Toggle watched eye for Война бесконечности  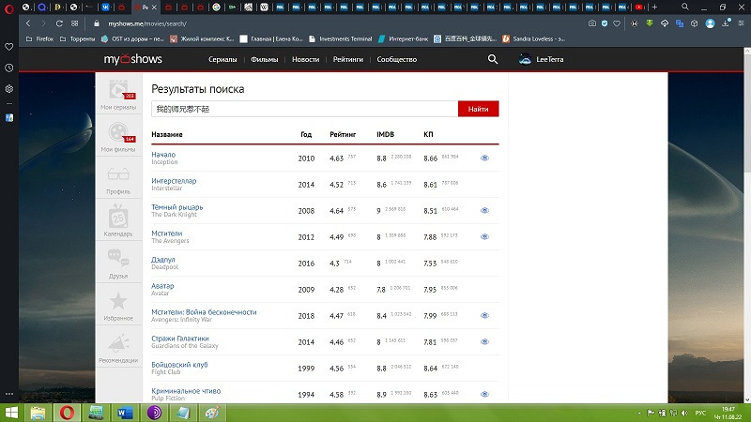(484, 316)
